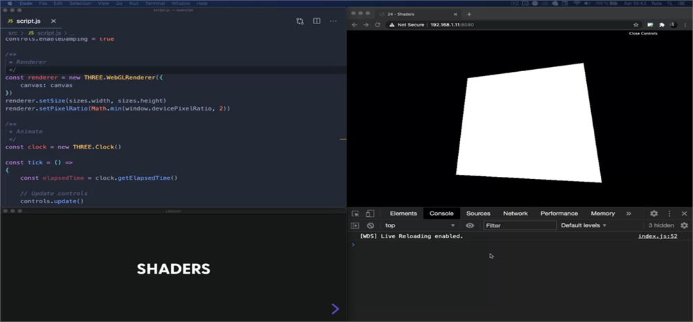The height and width of the screenshot is (322, 693).
Task: Open Chrome extensions puzzle icon
Action: [662, 25]
